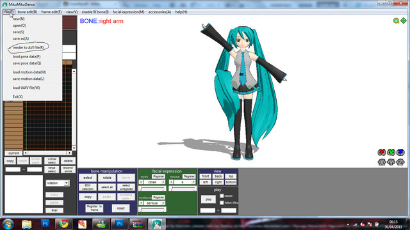Viewport: 410px width, 230px height.
Task: Click timeline vertical scrollbar down arrow
Action: [74, 148]
